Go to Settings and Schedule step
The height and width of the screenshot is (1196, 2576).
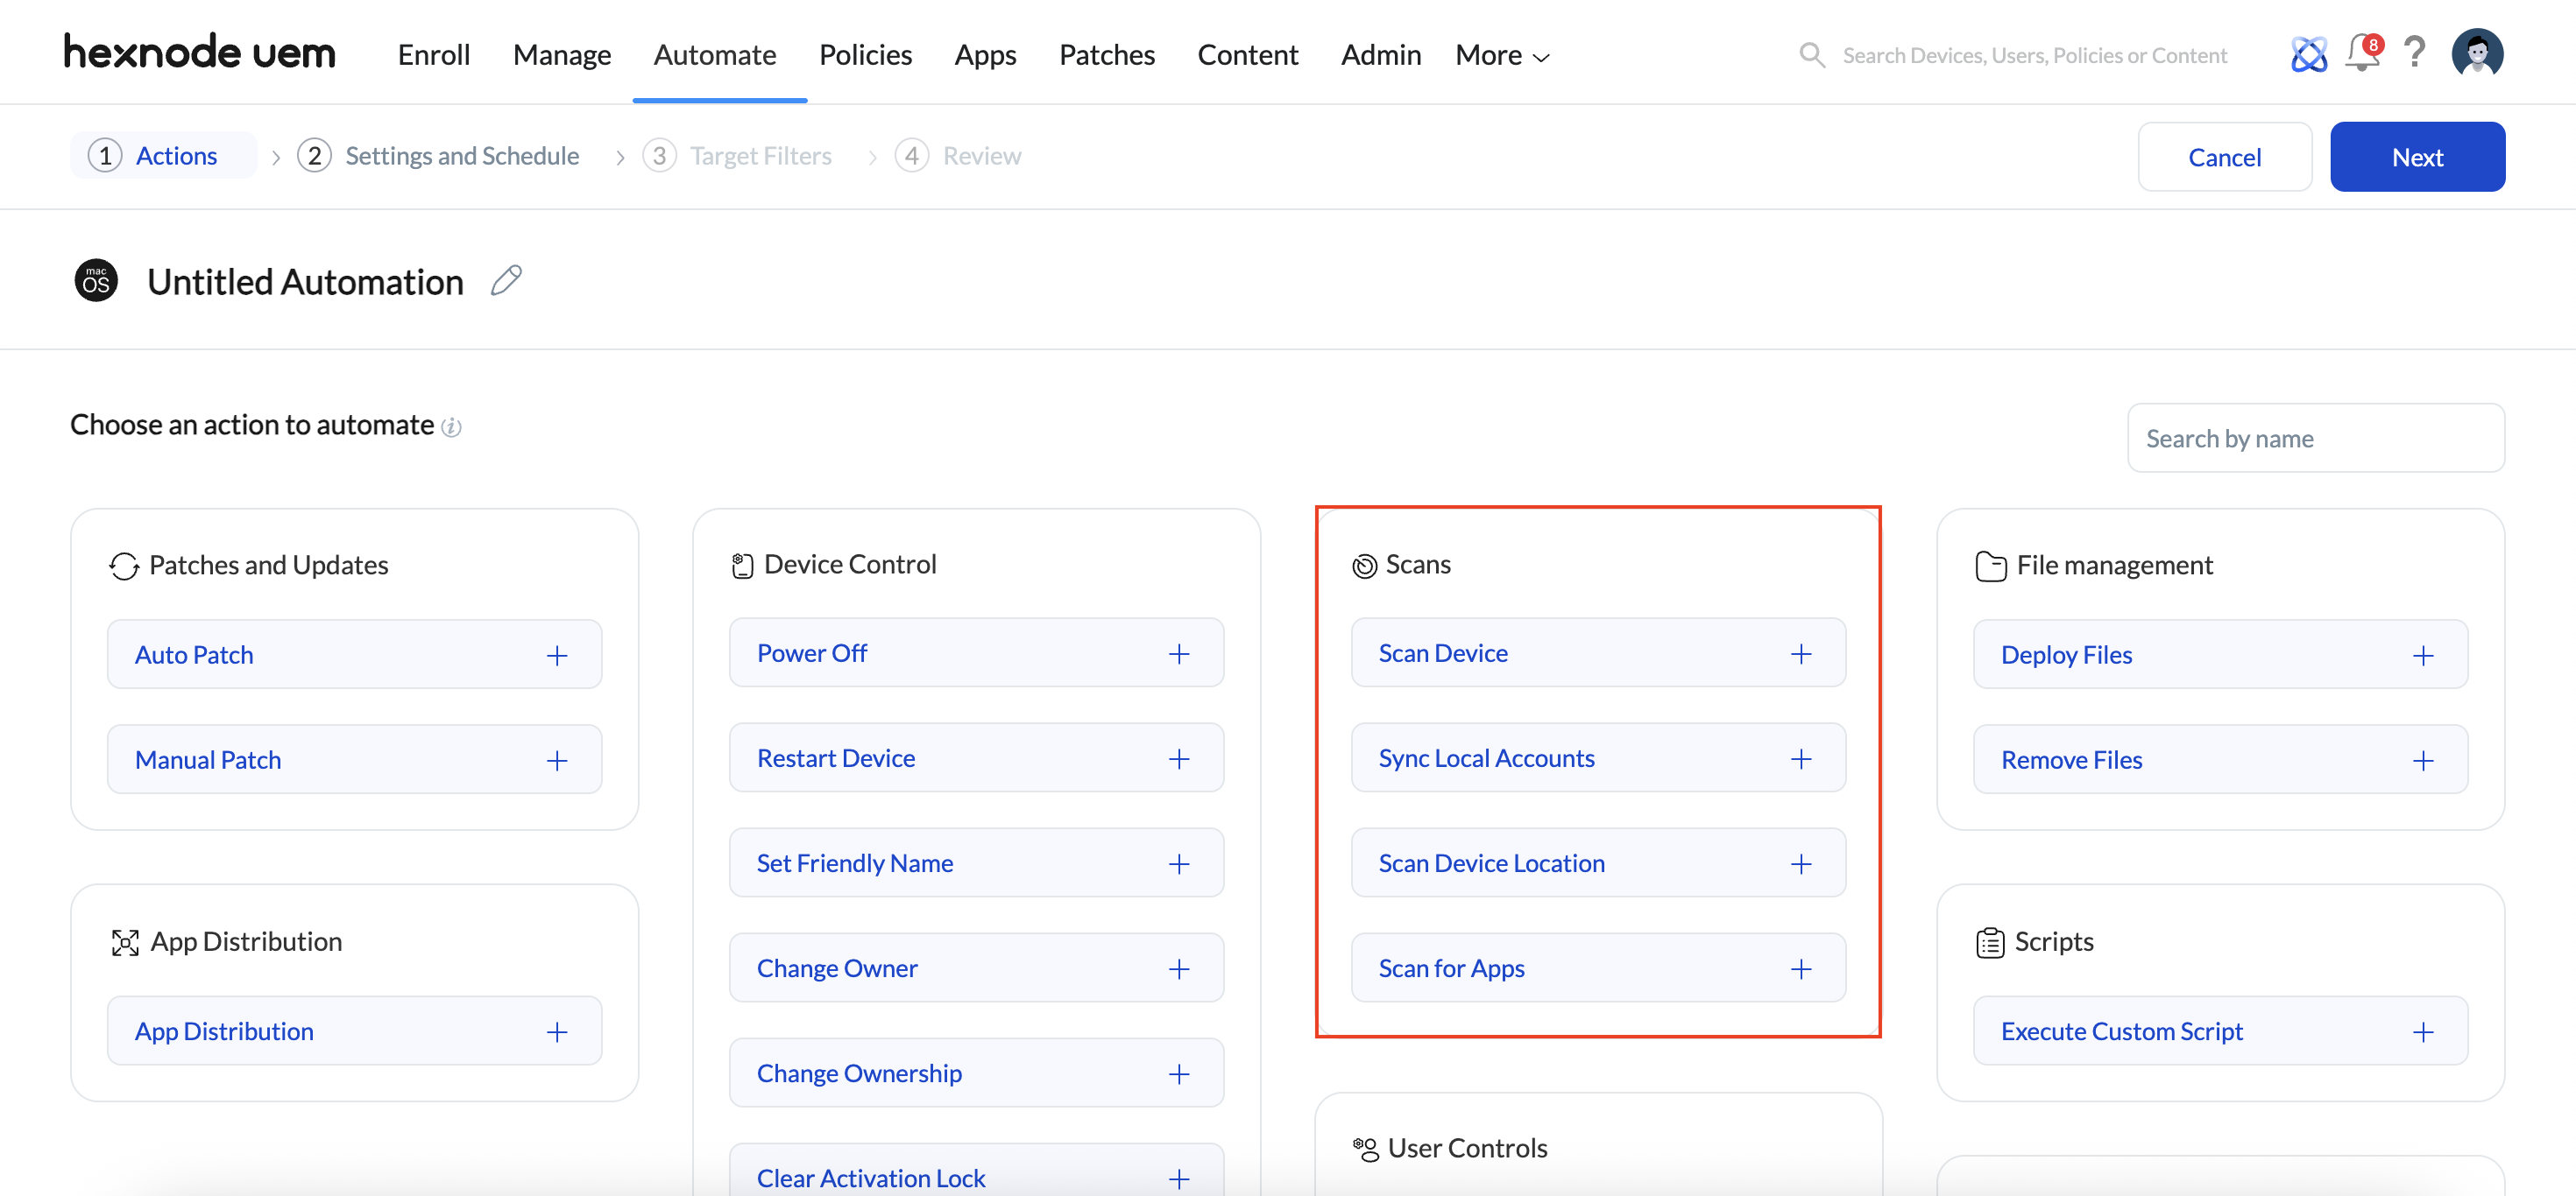tap(440, 156)
